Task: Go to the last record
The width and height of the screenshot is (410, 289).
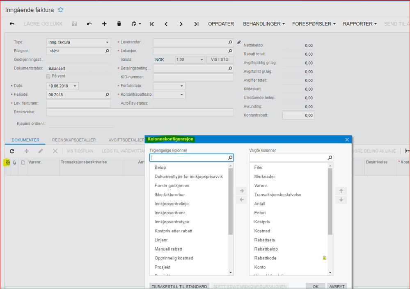Action: [196, 24]
